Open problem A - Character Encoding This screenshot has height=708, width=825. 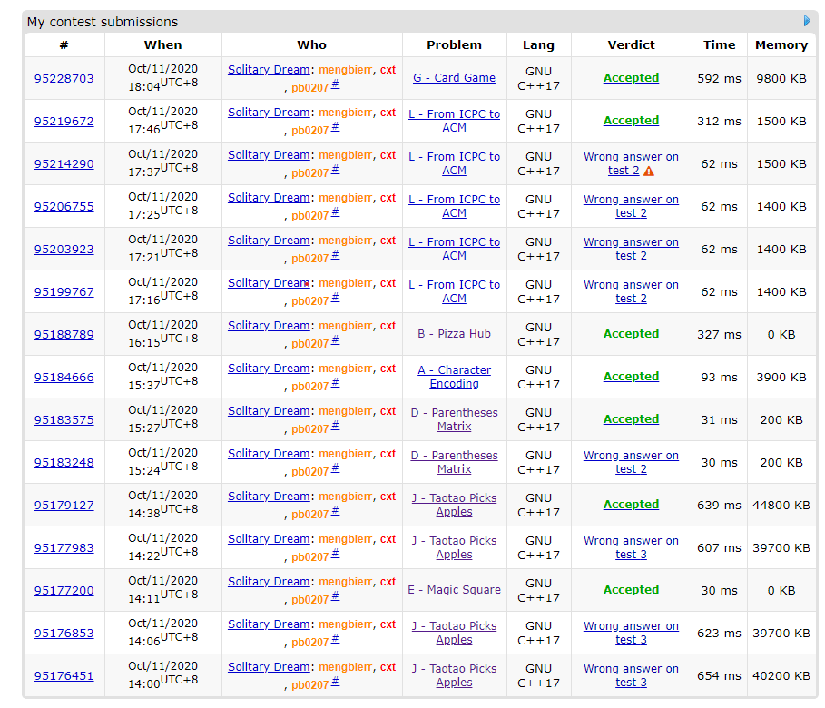(x=454, y=377)
